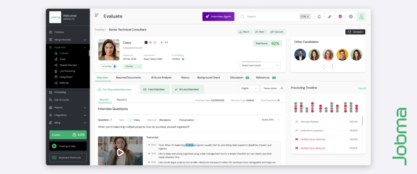Click into the Search input field
Viewport: 417px width, 174px height.
click(275, 16)
